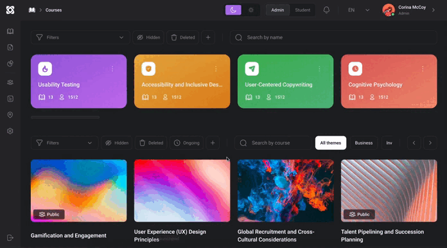Open three-dot menu on Usability Testing card
Screen dimensions: 447x248
112,69
